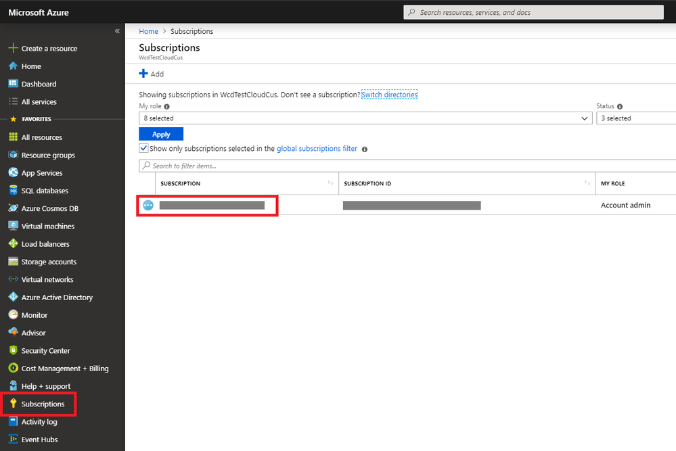The width and height of the screenshot is (676, 451).
Task: Open the Status dropdown showing 3 selected
Action: coord(636,118)
